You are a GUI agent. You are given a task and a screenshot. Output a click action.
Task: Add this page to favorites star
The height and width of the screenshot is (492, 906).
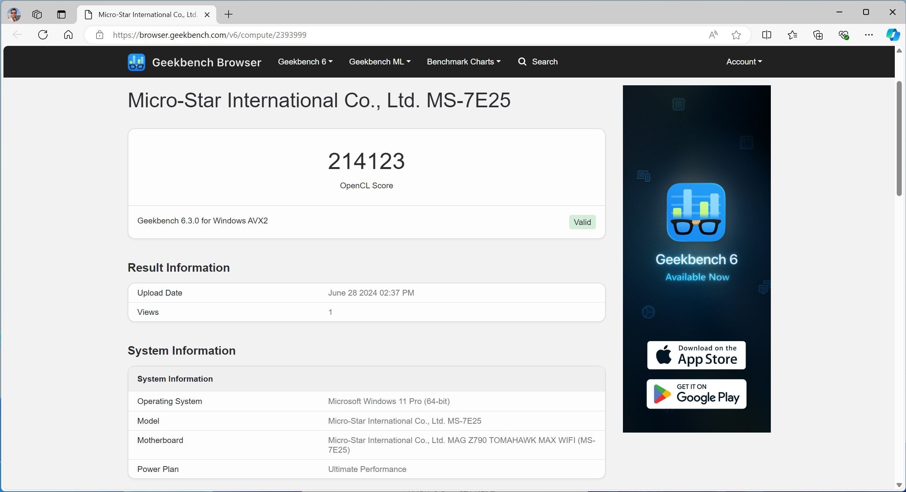[x=736, y=35]
